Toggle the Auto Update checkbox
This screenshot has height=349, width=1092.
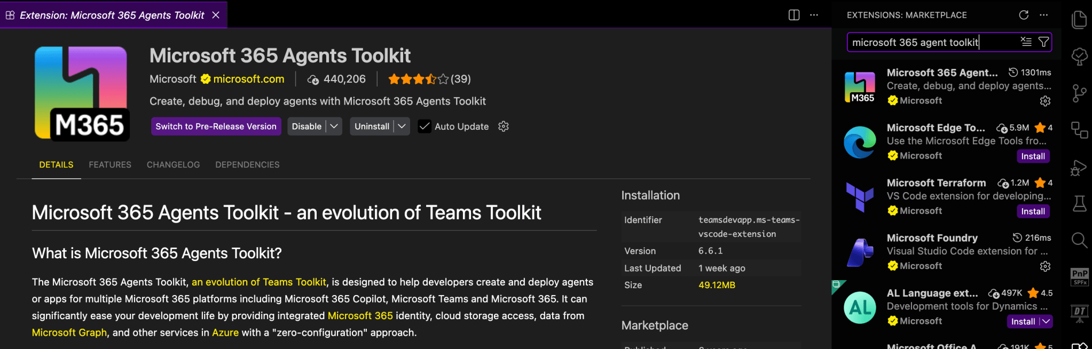point(425,126)
